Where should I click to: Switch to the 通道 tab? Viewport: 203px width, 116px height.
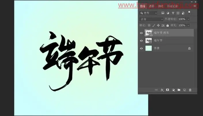pyautogui.click(x=151, y=6)
